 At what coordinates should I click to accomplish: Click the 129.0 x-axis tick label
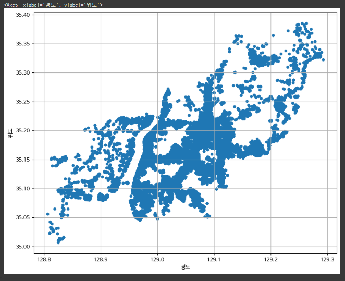(157, 260)
